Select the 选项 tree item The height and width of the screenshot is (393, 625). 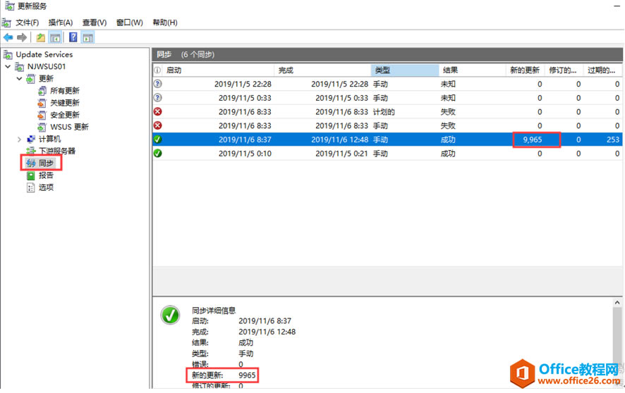46,187
